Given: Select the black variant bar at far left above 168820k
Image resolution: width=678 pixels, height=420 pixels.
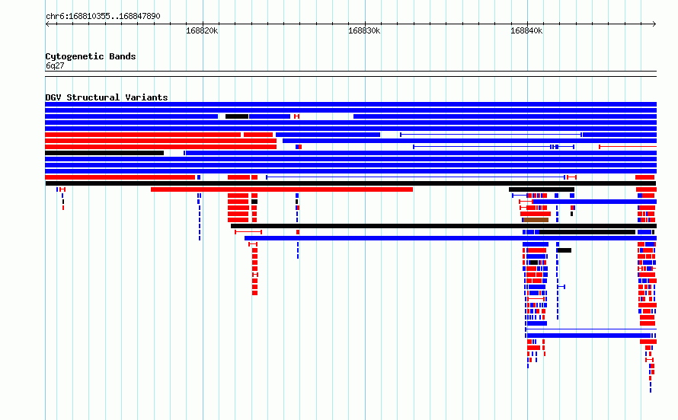Looking at the screenshot, I should [x=104, y=153].
